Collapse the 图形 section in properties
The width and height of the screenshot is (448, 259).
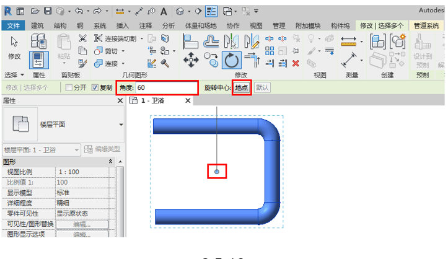[111, 161]
